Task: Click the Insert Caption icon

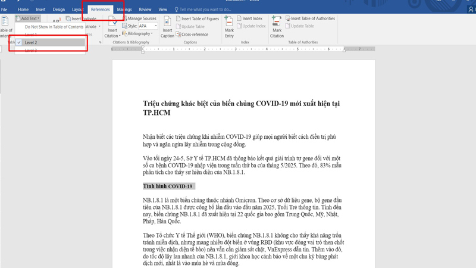Action: click(x=167, y=22)
